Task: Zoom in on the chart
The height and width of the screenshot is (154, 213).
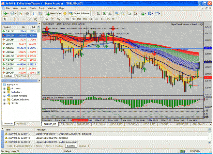Action: coord(117,13)
